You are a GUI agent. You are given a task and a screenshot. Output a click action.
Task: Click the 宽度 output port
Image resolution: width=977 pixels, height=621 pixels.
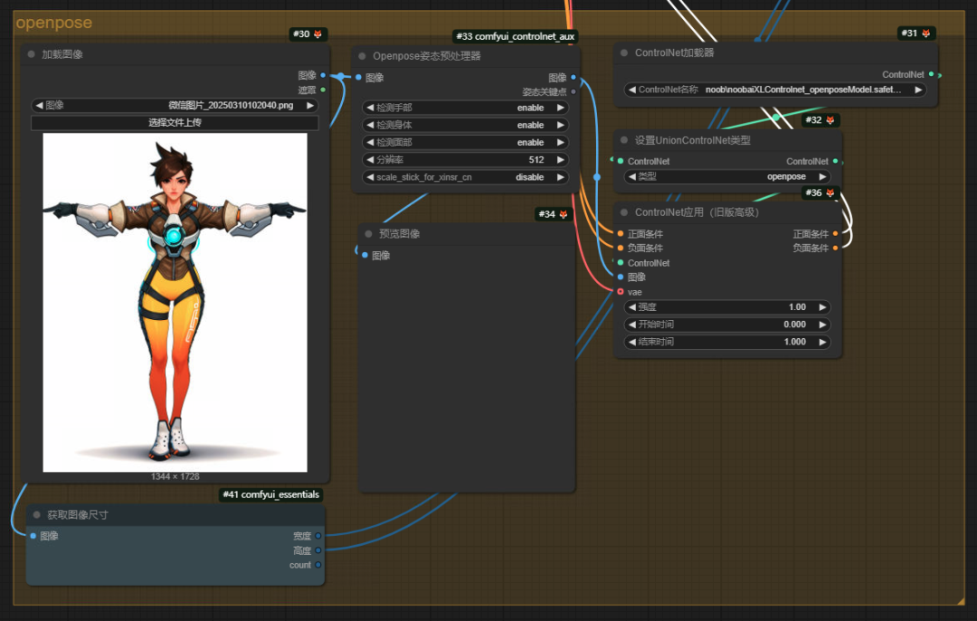[x=318, y=536]
